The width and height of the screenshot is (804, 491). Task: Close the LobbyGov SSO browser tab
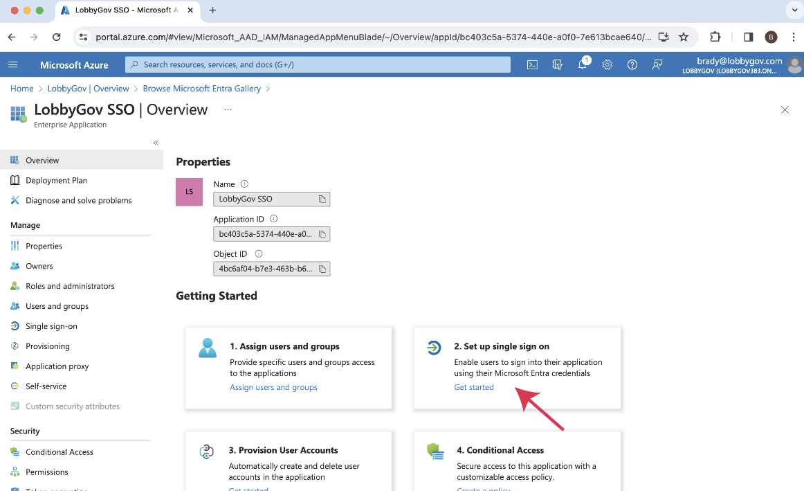[x=190, y=10]
